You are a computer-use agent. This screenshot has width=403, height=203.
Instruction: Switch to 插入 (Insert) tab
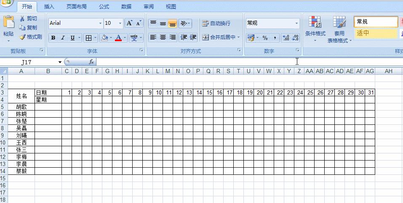point(49,7)
